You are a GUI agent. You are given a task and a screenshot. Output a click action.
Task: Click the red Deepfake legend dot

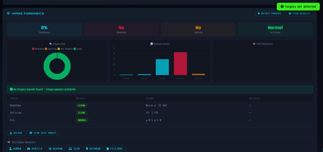tap(33, 49)
